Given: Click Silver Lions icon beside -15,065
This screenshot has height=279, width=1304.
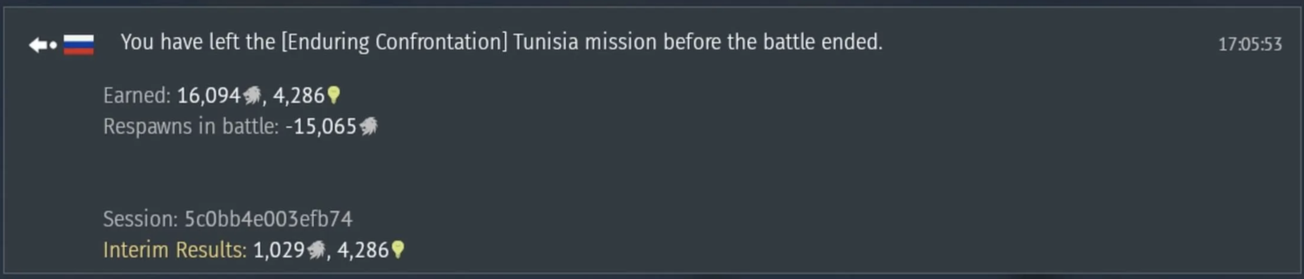Looking at the screenshot, I should (x=368, y=126).
